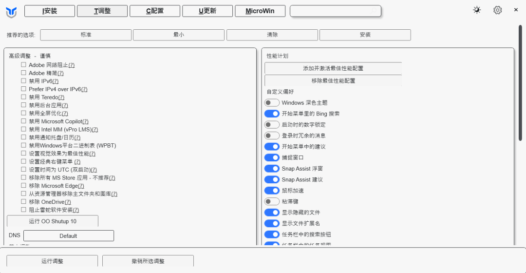Check Adobe 精简 checkbox
The image size is (526, 273).
click(23, 73)
